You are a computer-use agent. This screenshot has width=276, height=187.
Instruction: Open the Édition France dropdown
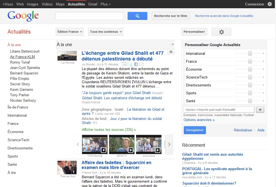tap(70, 32)
